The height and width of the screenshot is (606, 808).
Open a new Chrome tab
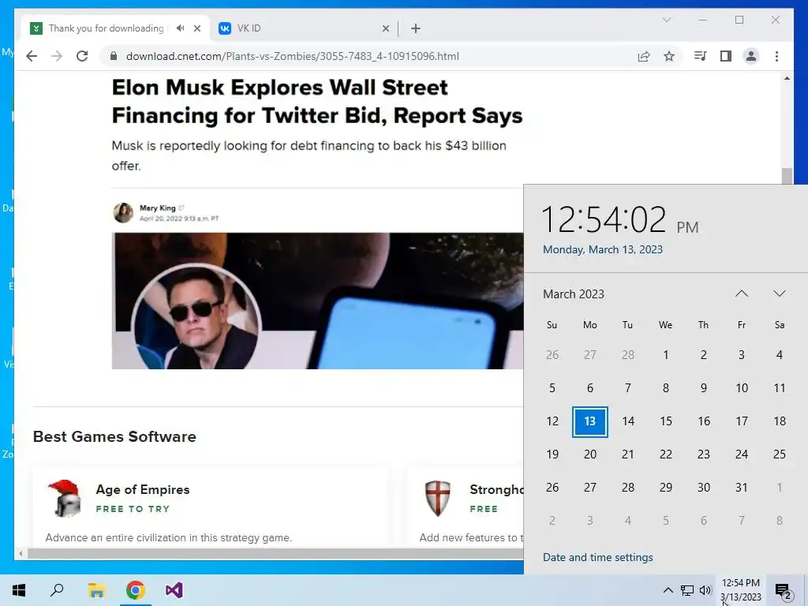416,28
